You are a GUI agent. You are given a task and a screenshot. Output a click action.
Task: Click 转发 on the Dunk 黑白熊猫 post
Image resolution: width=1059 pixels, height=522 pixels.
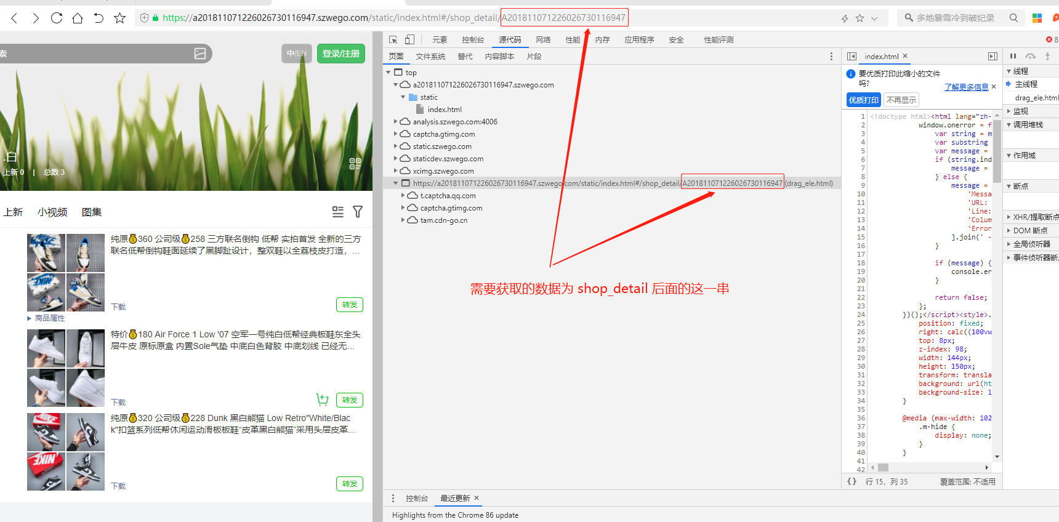point(350,484)
